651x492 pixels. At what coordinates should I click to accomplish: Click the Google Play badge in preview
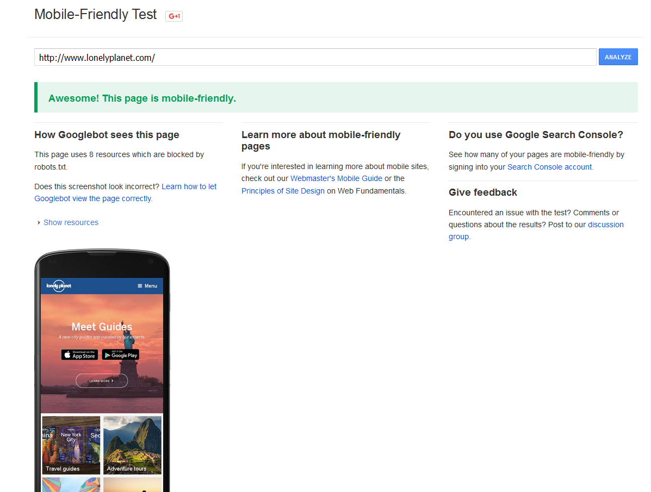click(120, 354)
